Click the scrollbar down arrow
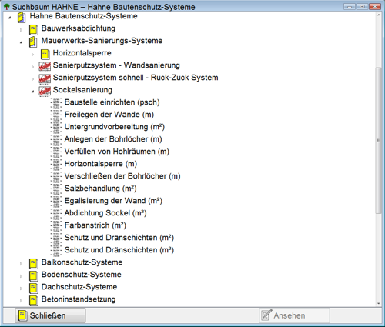The image size is (385, 327). coord(378,303)
